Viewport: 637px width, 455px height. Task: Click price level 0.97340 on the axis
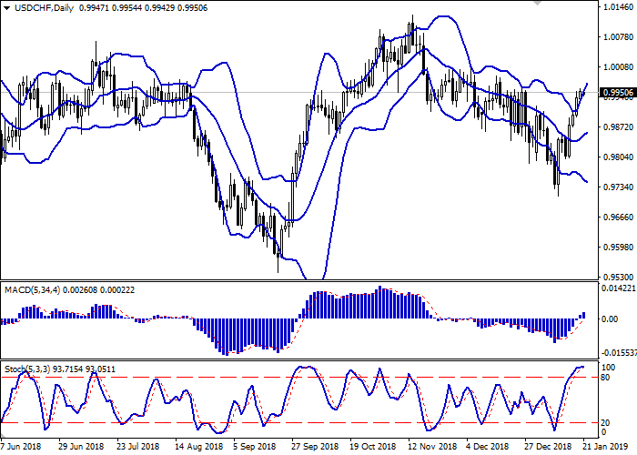618,187
